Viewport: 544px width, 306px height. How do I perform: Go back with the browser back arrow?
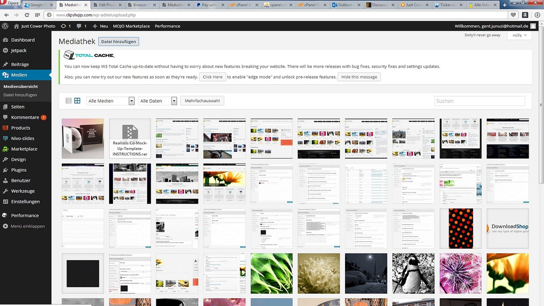(6, 15)
